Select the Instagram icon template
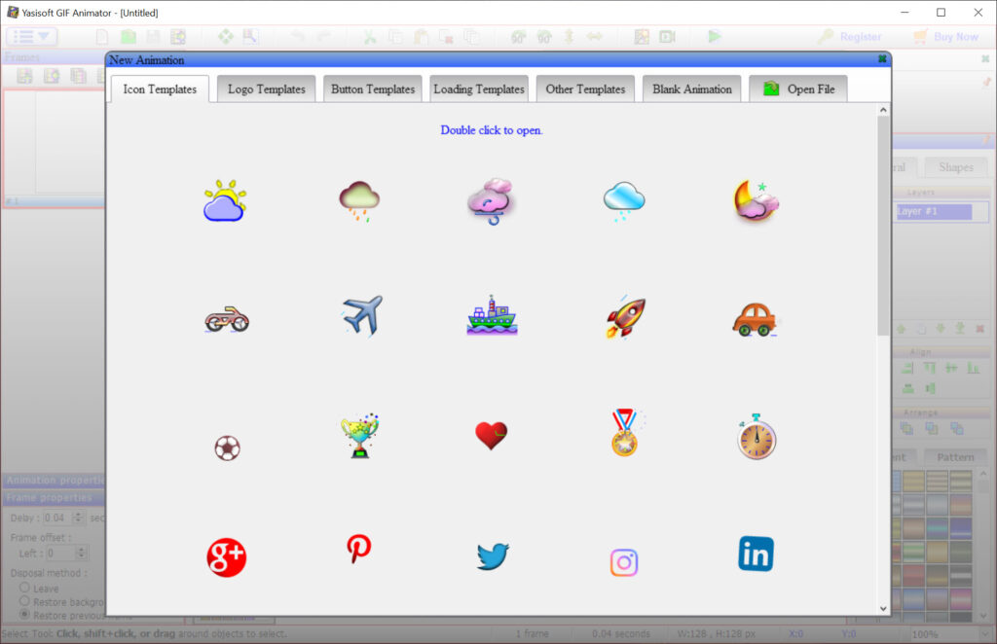The height and width of the screenshot is (644, 997). 624,562
